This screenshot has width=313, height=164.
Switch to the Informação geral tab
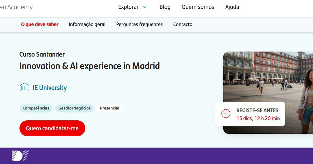click(x=87, y=24)
